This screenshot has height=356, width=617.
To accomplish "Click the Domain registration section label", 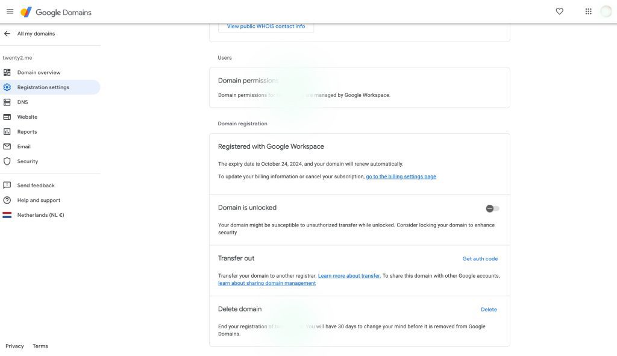I will point(242,123).
